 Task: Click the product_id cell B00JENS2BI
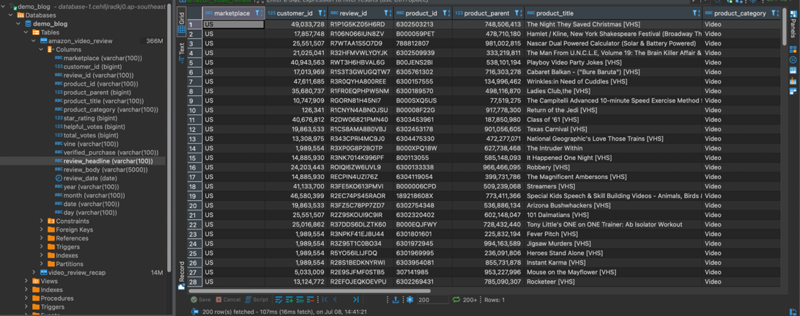click(423, 62)
